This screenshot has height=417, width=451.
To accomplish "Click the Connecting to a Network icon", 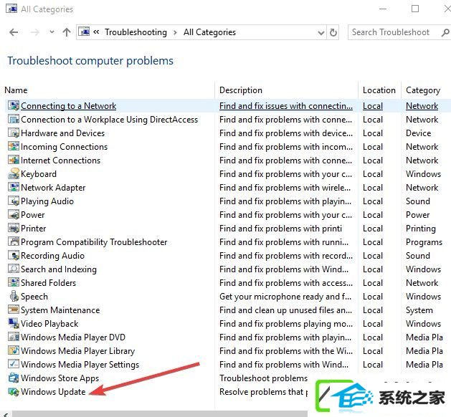I will pyautogui.click(x=14, y=106).
